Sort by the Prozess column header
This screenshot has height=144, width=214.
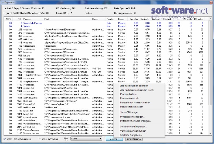[33, 19]
